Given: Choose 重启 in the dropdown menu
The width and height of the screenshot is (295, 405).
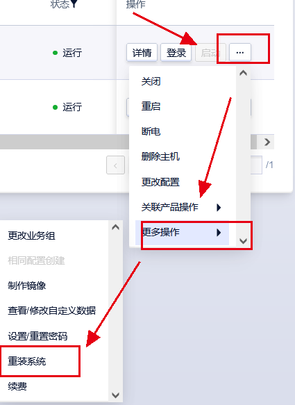Looking at the screenshot, I should click(x=151, y=106).
